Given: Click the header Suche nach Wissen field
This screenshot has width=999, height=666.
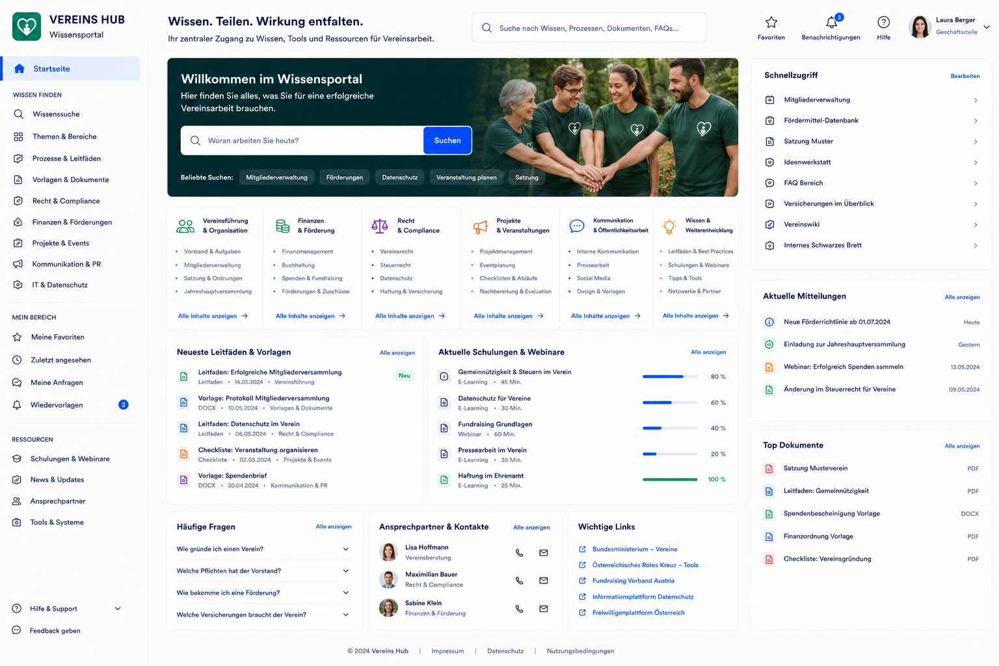Looking at the screenshot, I should click(589, 28).
